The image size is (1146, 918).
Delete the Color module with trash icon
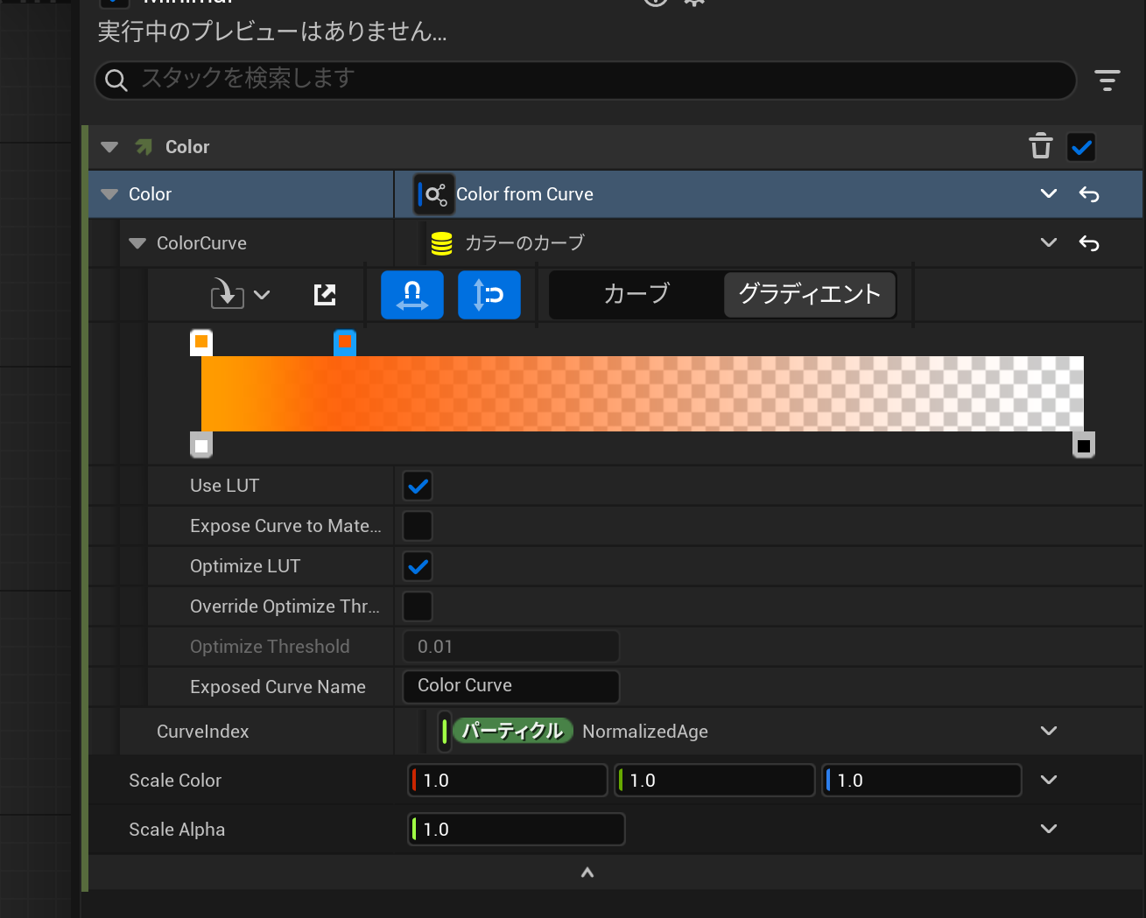point(1040,146)
